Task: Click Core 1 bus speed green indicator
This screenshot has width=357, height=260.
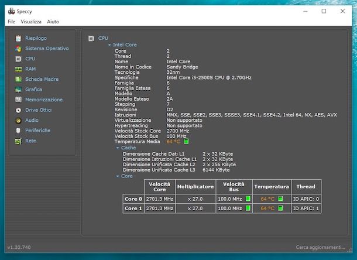Action: [248, 208]
